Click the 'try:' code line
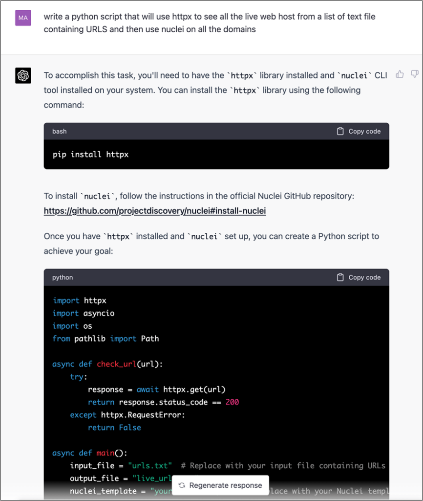The image size is (423, 501). (79, 377)
